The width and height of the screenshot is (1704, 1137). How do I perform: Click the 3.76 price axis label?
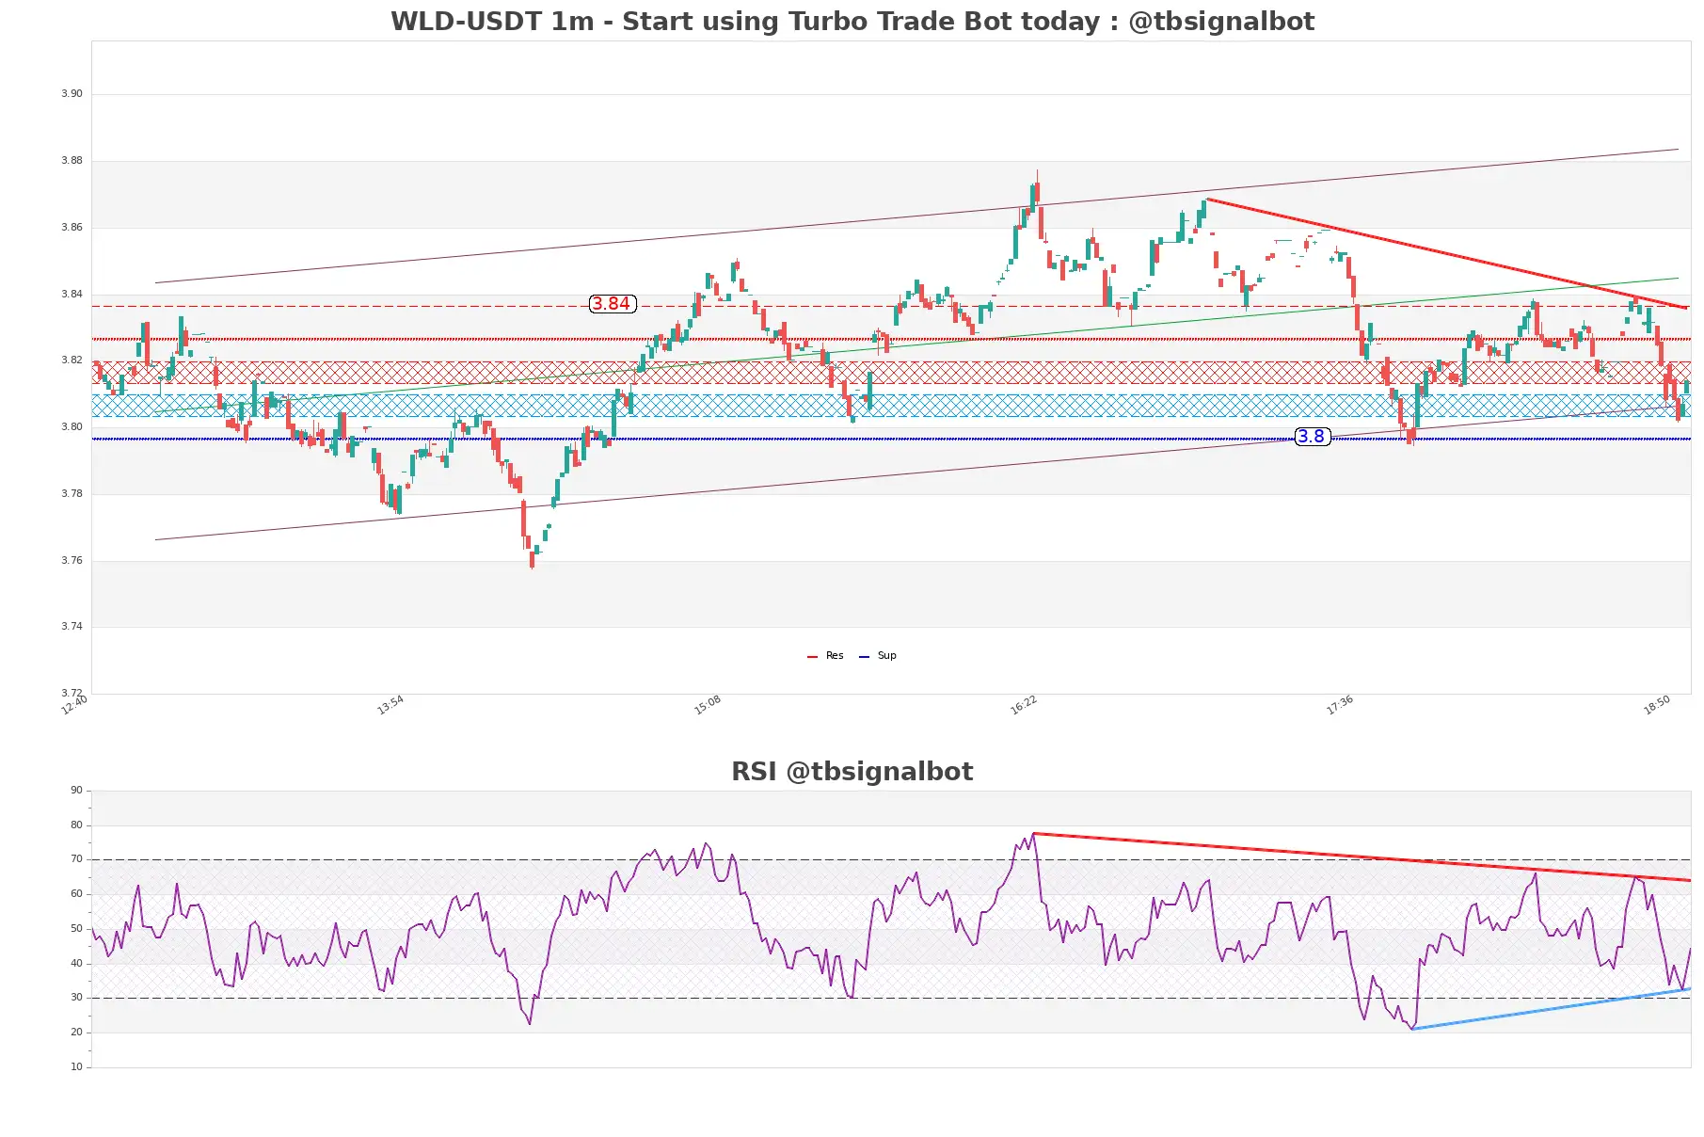(72, 561)
